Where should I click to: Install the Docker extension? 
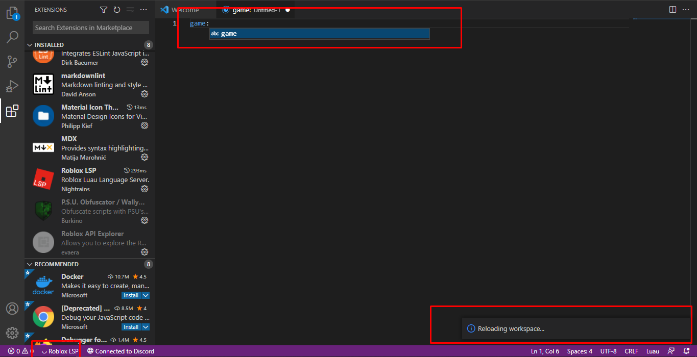tap(131, 295)
